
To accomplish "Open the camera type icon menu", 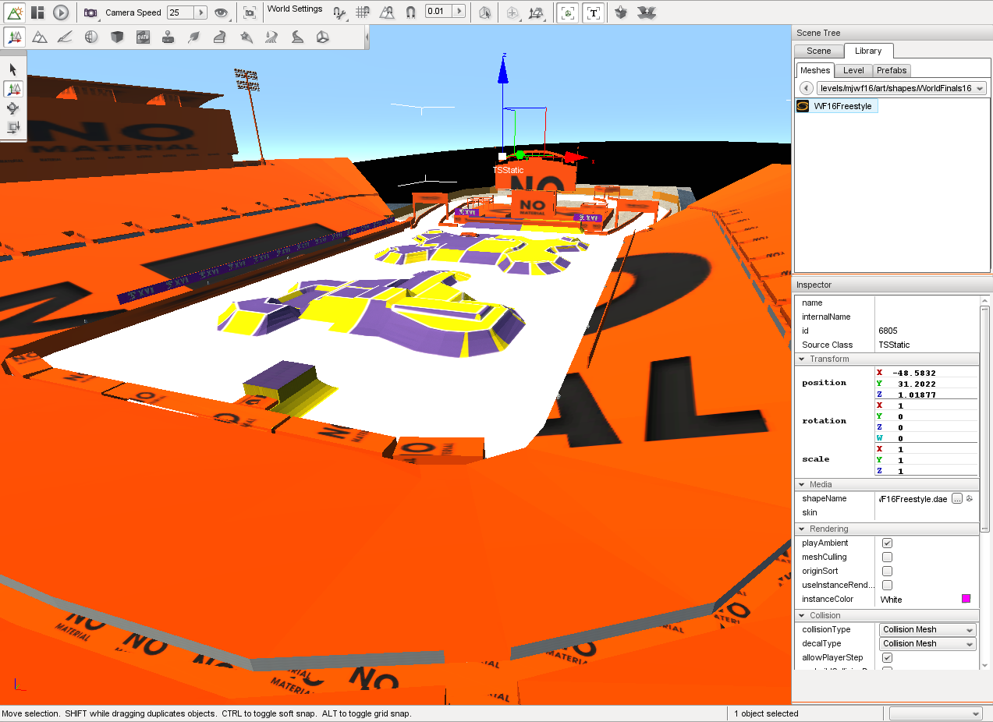I will pos(90,12).
